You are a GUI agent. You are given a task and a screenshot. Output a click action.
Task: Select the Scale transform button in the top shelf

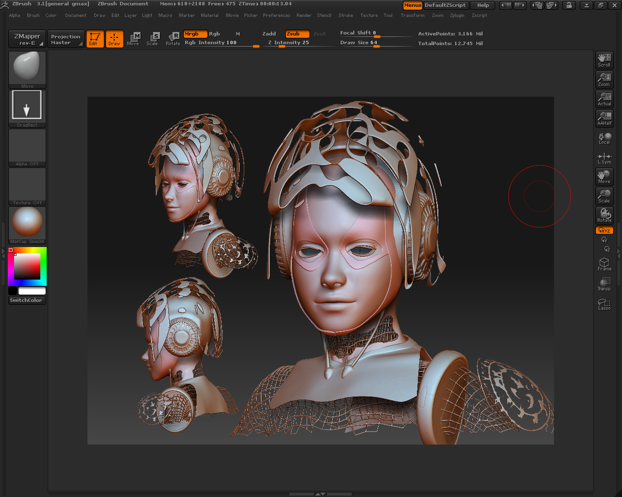[x=152, y=39]
